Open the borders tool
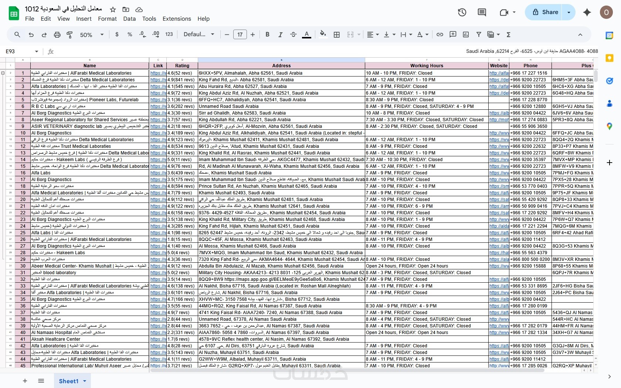The image size is (621, 388). [x=337, y=34]
